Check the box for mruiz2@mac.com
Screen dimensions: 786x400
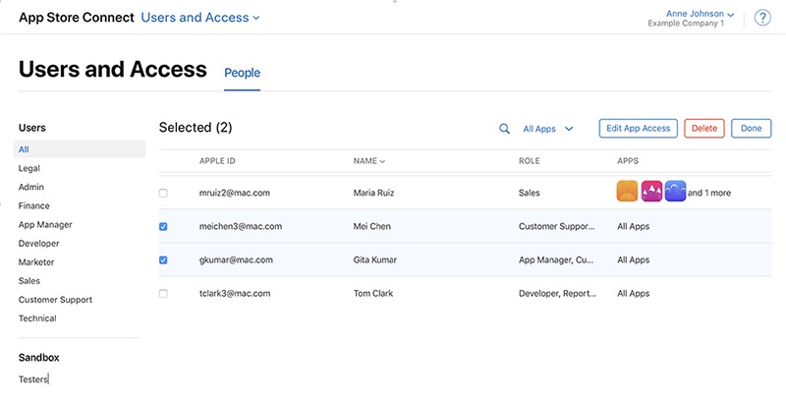(163, 193)
